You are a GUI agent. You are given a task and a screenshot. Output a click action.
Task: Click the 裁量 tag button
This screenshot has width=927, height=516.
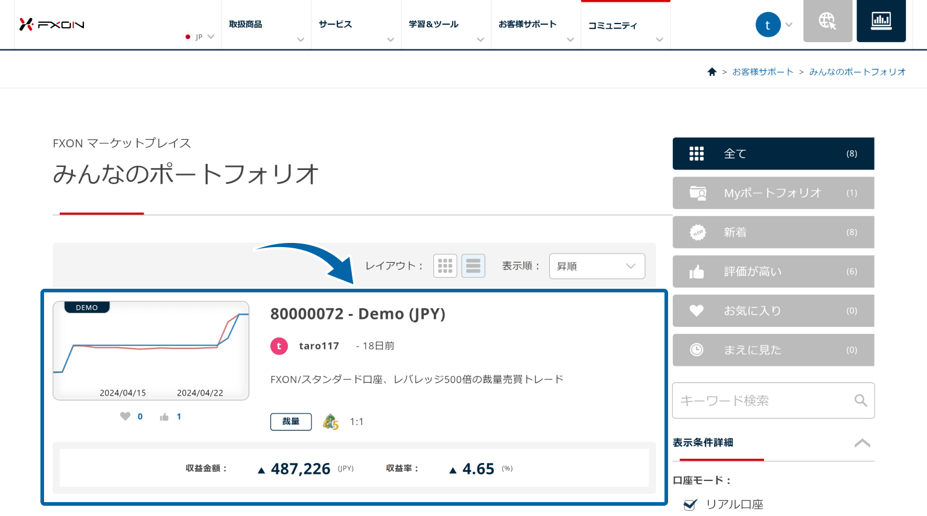point(291,421)
